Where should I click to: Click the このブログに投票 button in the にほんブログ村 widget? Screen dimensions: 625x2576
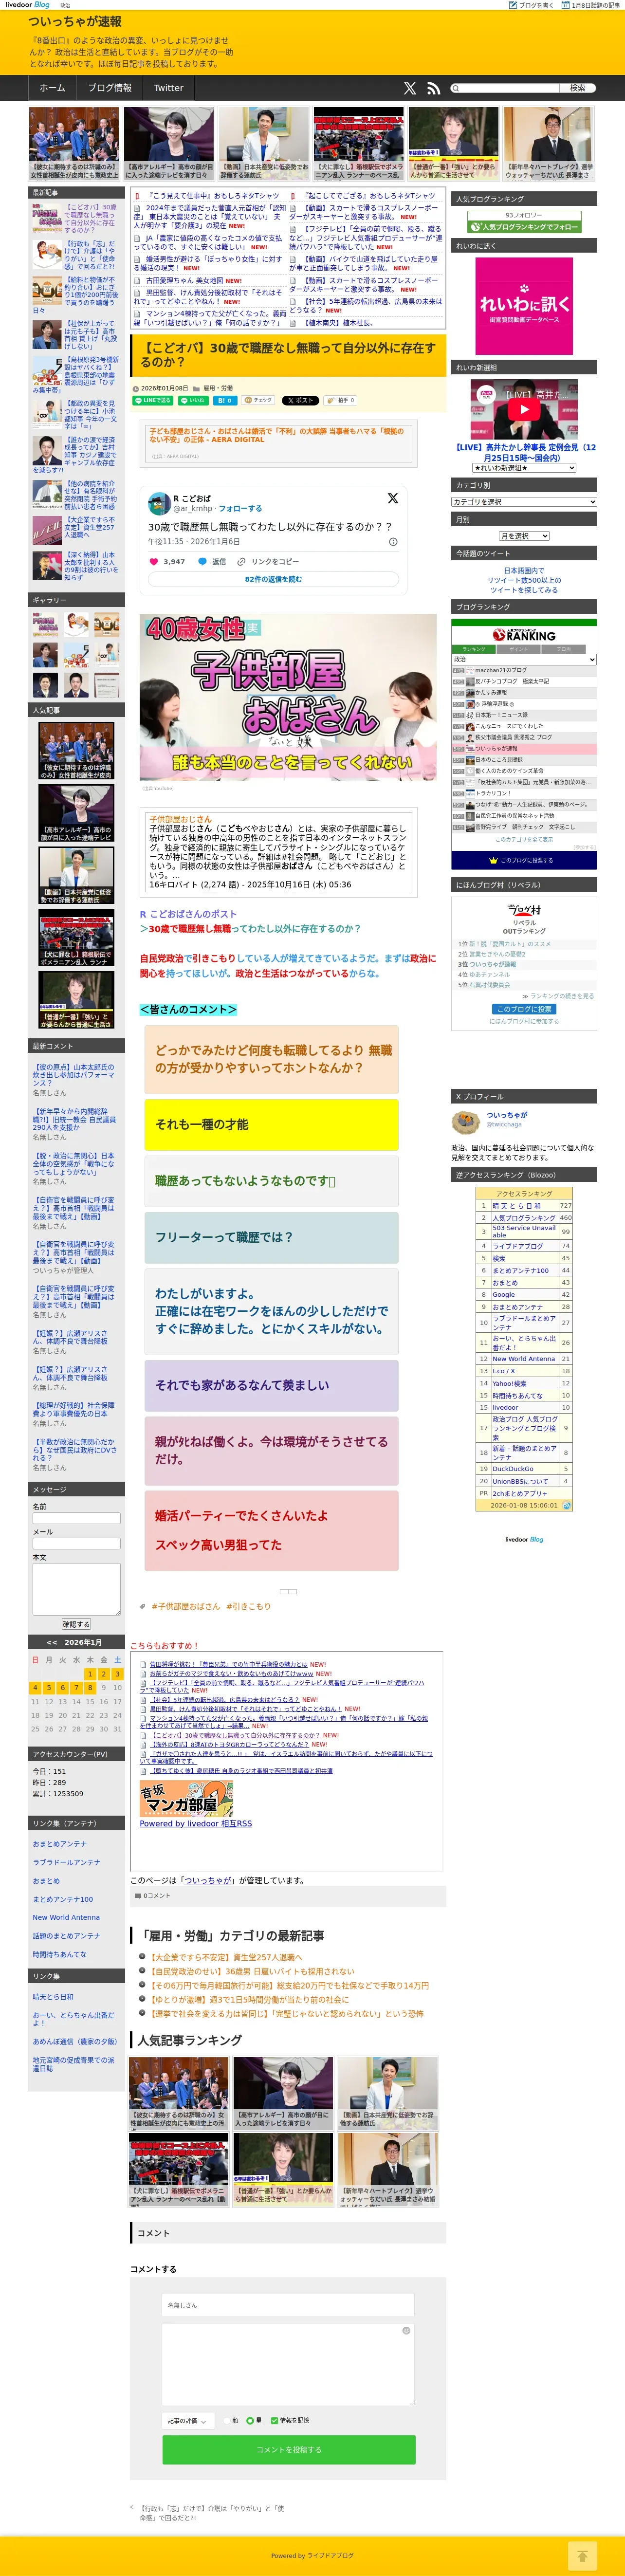524,1009
